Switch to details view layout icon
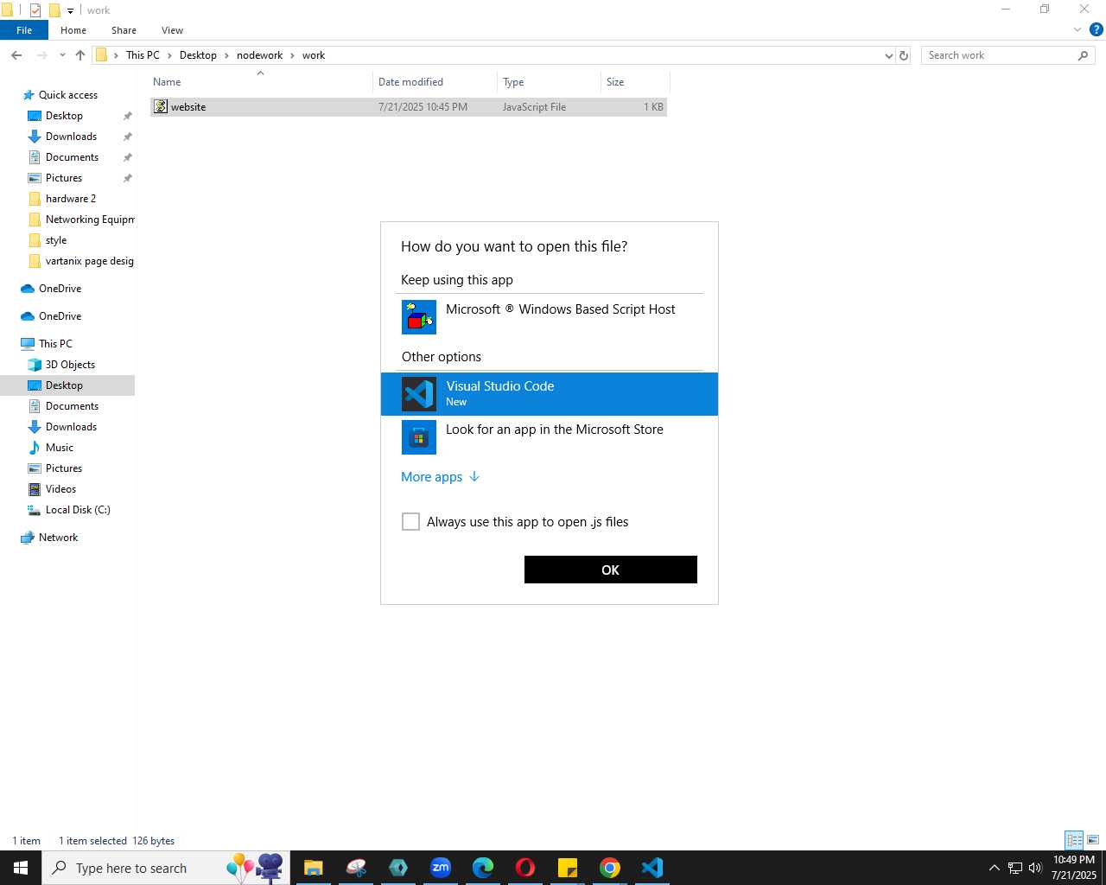 [x=1074, y=840]
